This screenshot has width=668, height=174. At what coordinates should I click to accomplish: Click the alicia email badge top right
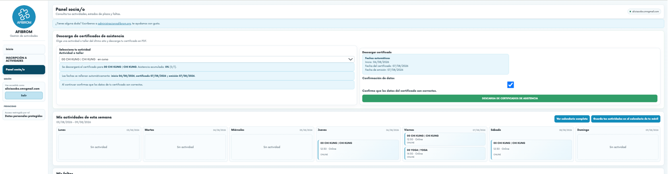point(644,12)
